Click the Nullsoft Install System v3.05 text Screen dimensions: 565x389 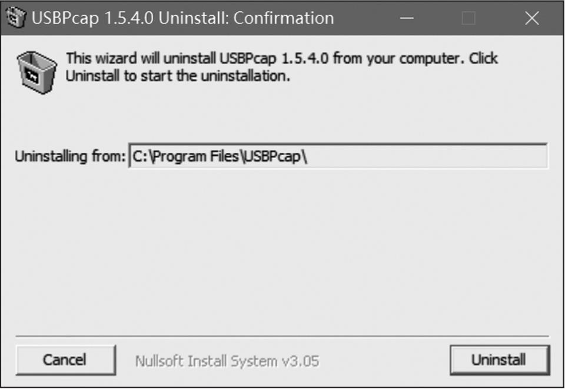click(x=227, y=360)
